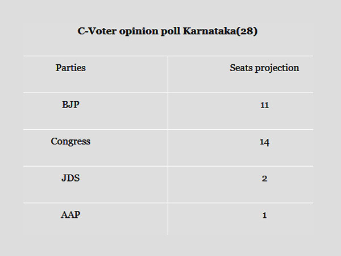Select the Seats projection column header

coord(264,68)
